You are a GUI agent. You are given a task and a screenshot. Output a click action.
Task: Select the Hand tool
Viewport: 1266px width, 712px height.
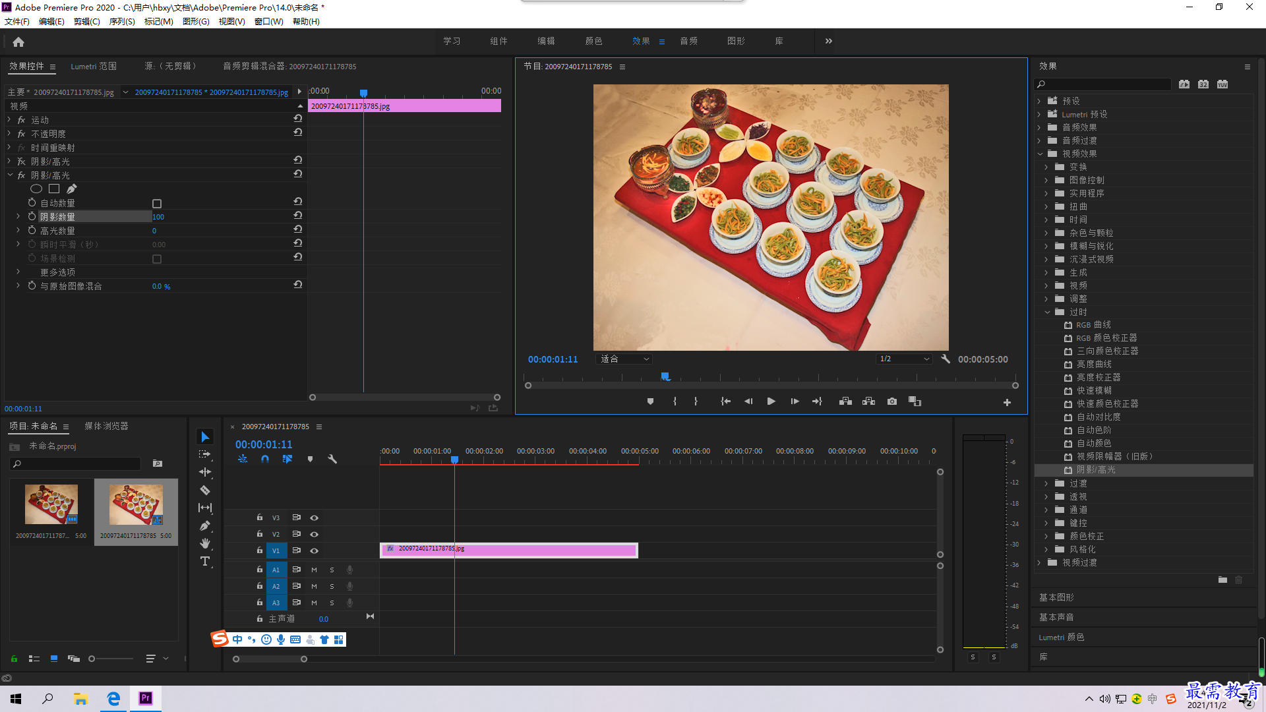coord(205,543)
